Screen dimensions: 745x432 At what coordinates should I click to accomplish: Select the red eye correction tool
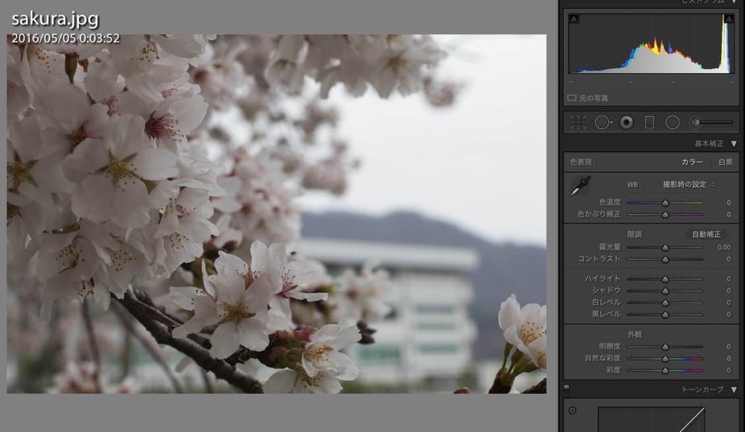626,122
